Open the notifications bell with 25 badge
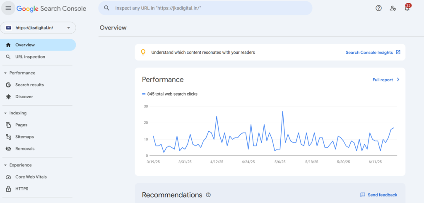The image size is (424, 203). (x=407, y=7)
